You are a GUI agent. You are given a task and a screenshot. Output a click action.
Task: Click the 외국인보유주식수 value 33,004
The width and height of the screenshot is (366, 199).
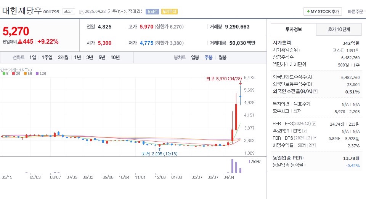[353, 85]
